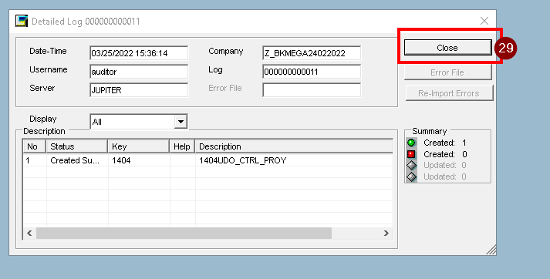
Task: Click the green Created status icon
Action: click(411, 143)
